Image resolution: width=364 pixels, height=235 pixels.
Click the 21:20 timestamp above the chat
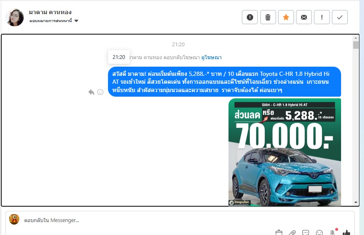178,44
